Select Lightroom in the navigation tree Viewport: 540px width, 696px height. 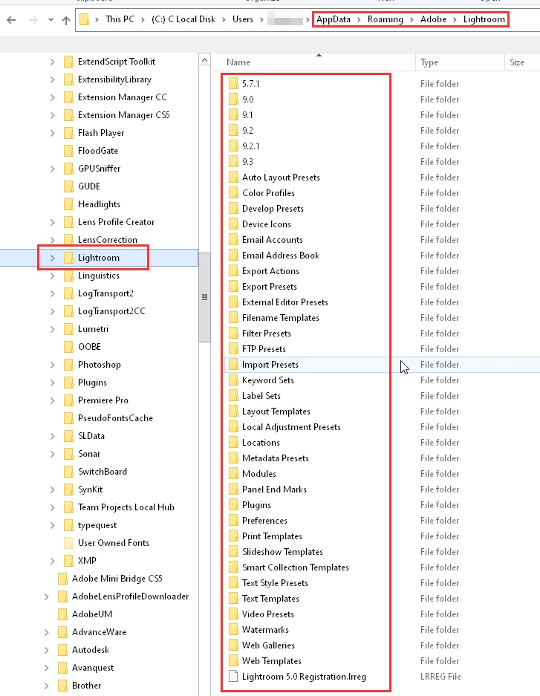99,258
